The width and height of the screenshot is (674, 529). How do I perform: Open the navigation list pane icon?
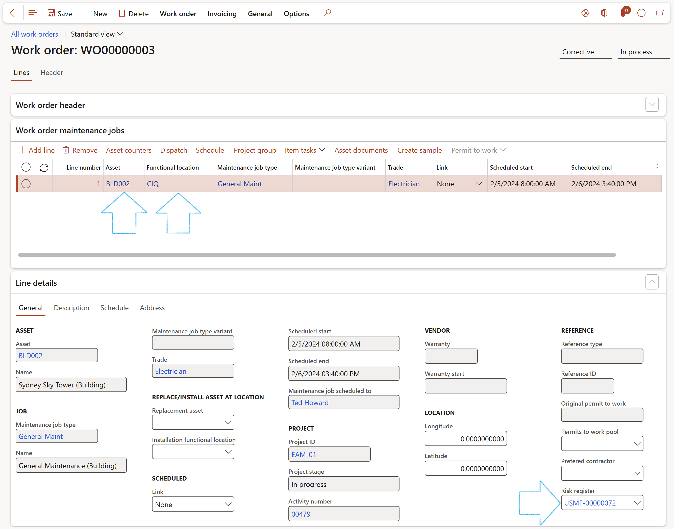(32, 13)
